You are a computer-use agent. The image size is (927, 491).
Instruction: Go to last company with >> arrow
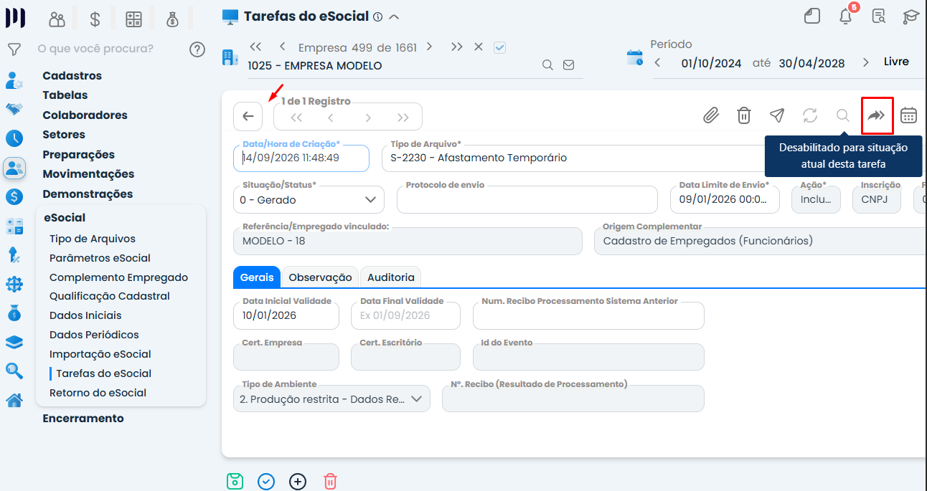[457, 47]
